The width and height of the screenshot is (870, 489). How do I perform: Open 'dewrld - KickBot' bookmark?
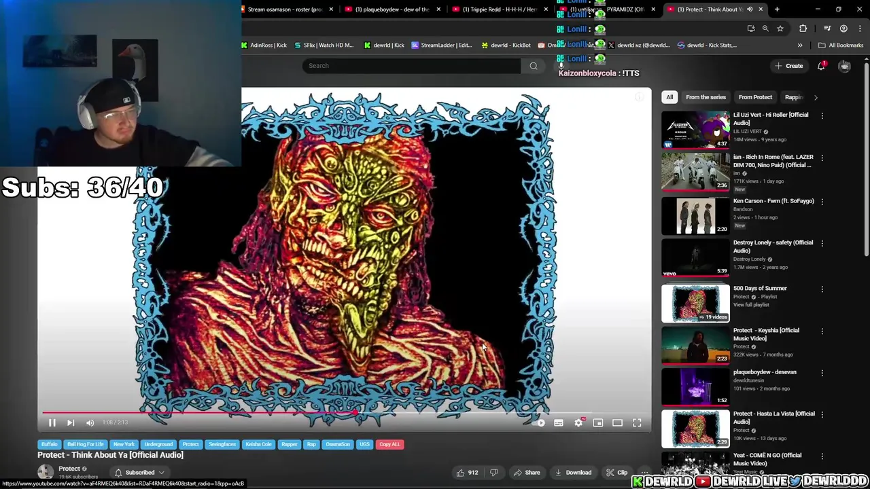pos(506,46)
